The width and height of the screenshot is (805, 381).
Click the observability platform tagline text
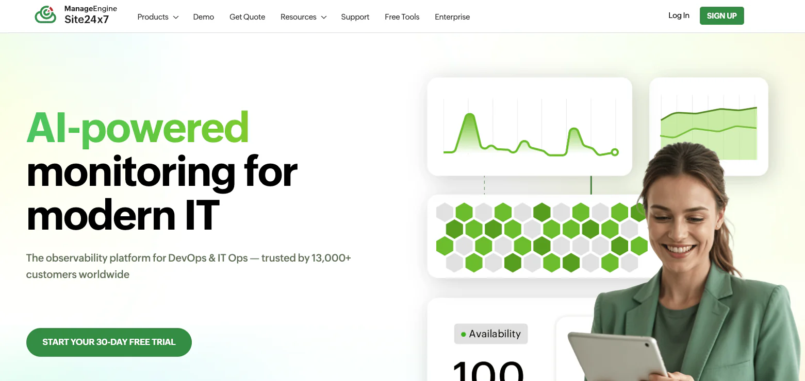pyautogui.click(x=189, y=266)
